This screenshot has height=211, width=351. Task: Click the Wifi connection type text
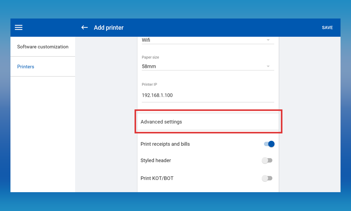click(146, 40)
